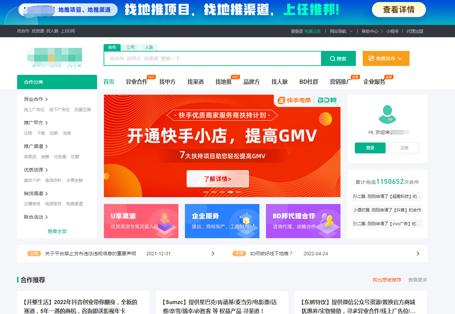Open the 企业服务 blue card
The width and height of the screenshot is (455, 314).
[x=222, y=221]
